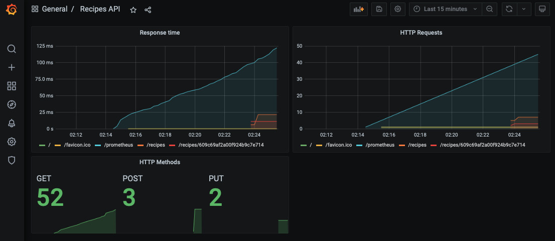This screenshot has width=555, height=241.
Task: Click the GET label in HTTP Methods
Action: (x=44, y=179)
